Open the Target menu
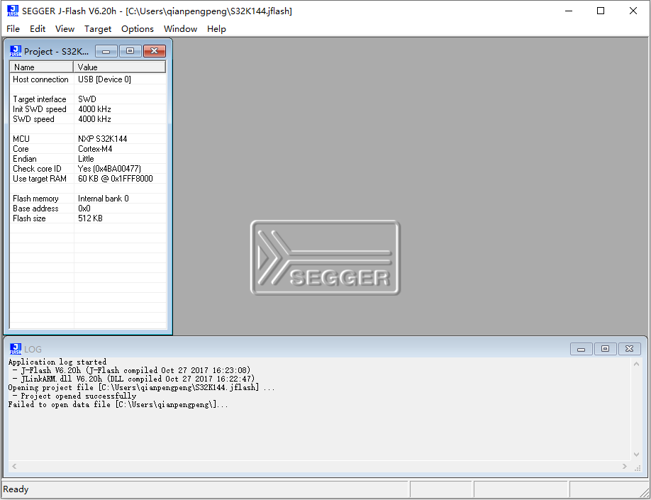The width and height of the screenshot is (651, 500). (x=98, y=29)
